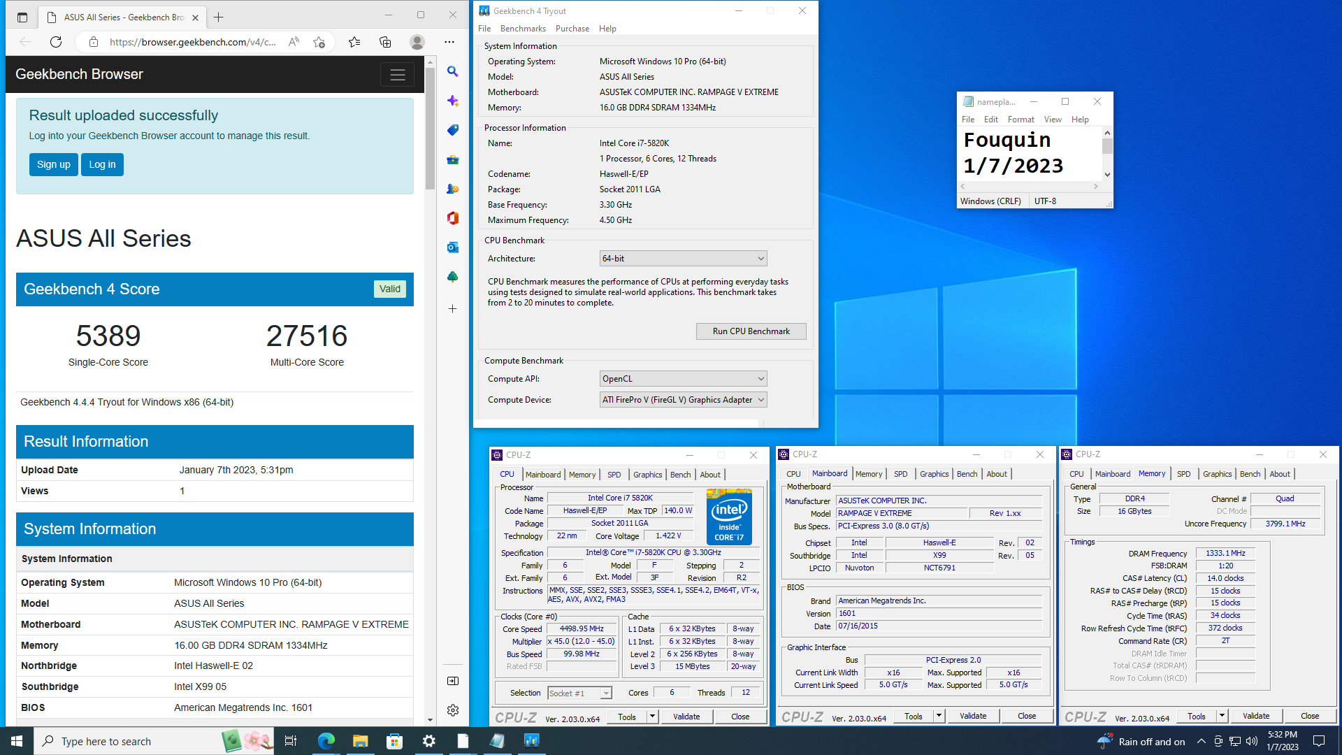Click the Edge page vertical scrollbar thumb
The width and height of the screenshot is (1342, 755).
click(430, 129)
